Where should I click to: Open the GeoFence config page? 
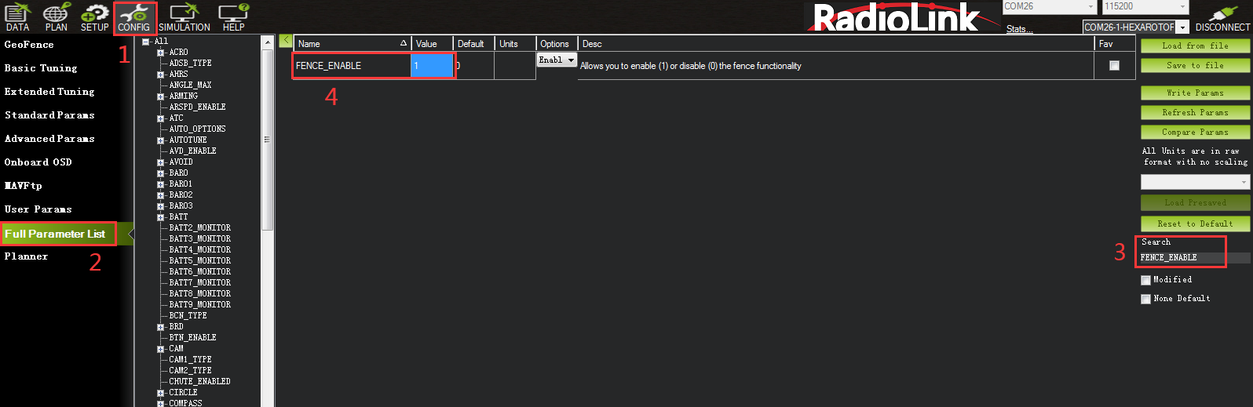(29, 45)
